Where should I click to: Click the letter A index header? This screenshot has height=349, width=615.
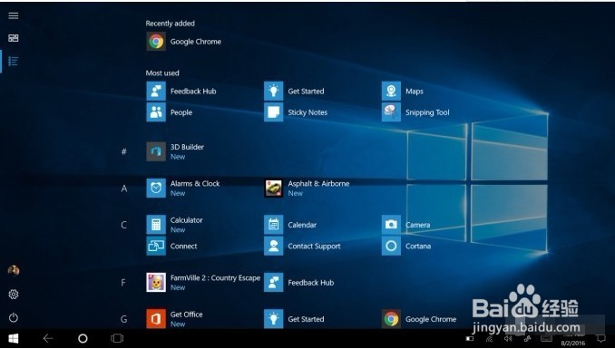(124, 189)
